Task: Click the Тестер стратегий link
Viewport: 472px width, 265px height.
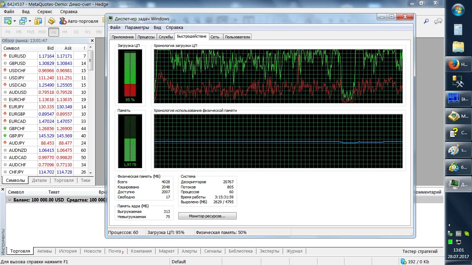Action: (420, 251)
